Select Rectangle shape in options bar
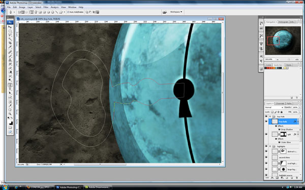 pyautogui.click(x=40, y=12)
